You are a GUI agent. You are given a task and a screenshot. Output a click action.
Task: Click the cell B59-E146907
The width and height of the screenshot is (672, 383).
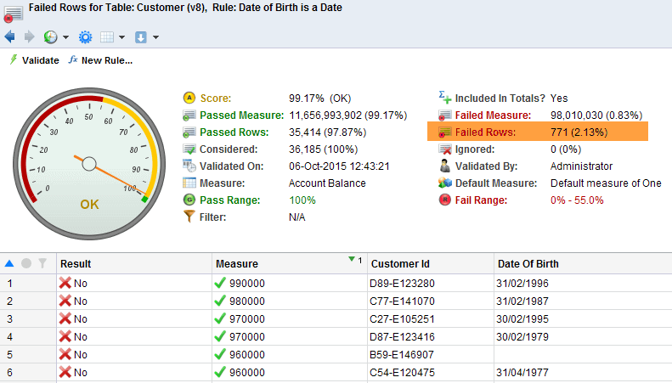pos(430,355)
